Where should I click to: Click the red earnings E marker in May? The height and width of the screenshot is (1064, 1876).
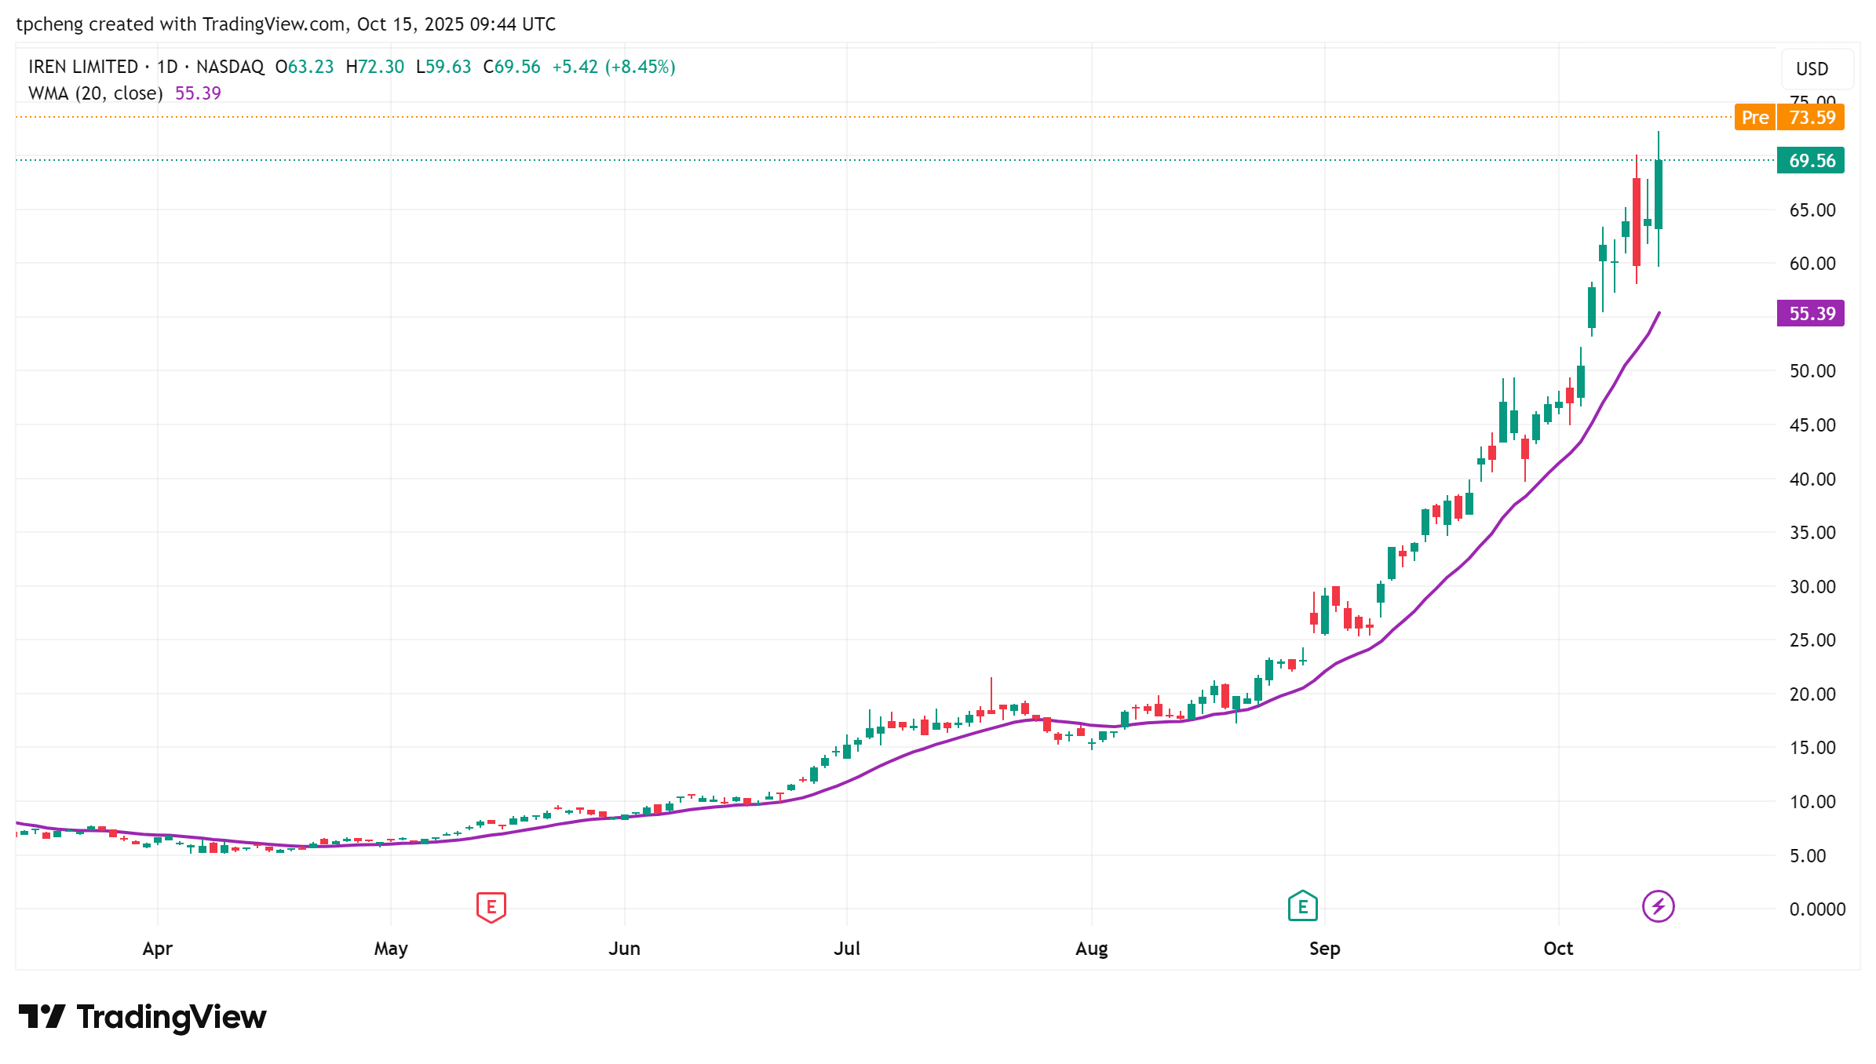(x=491, y=907)
